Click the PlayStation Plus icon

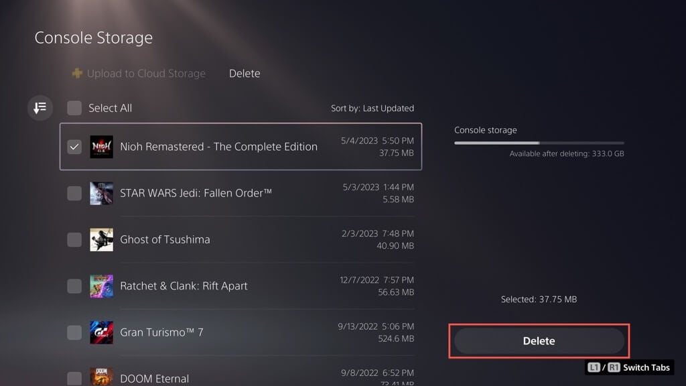(x=77, y=74)
